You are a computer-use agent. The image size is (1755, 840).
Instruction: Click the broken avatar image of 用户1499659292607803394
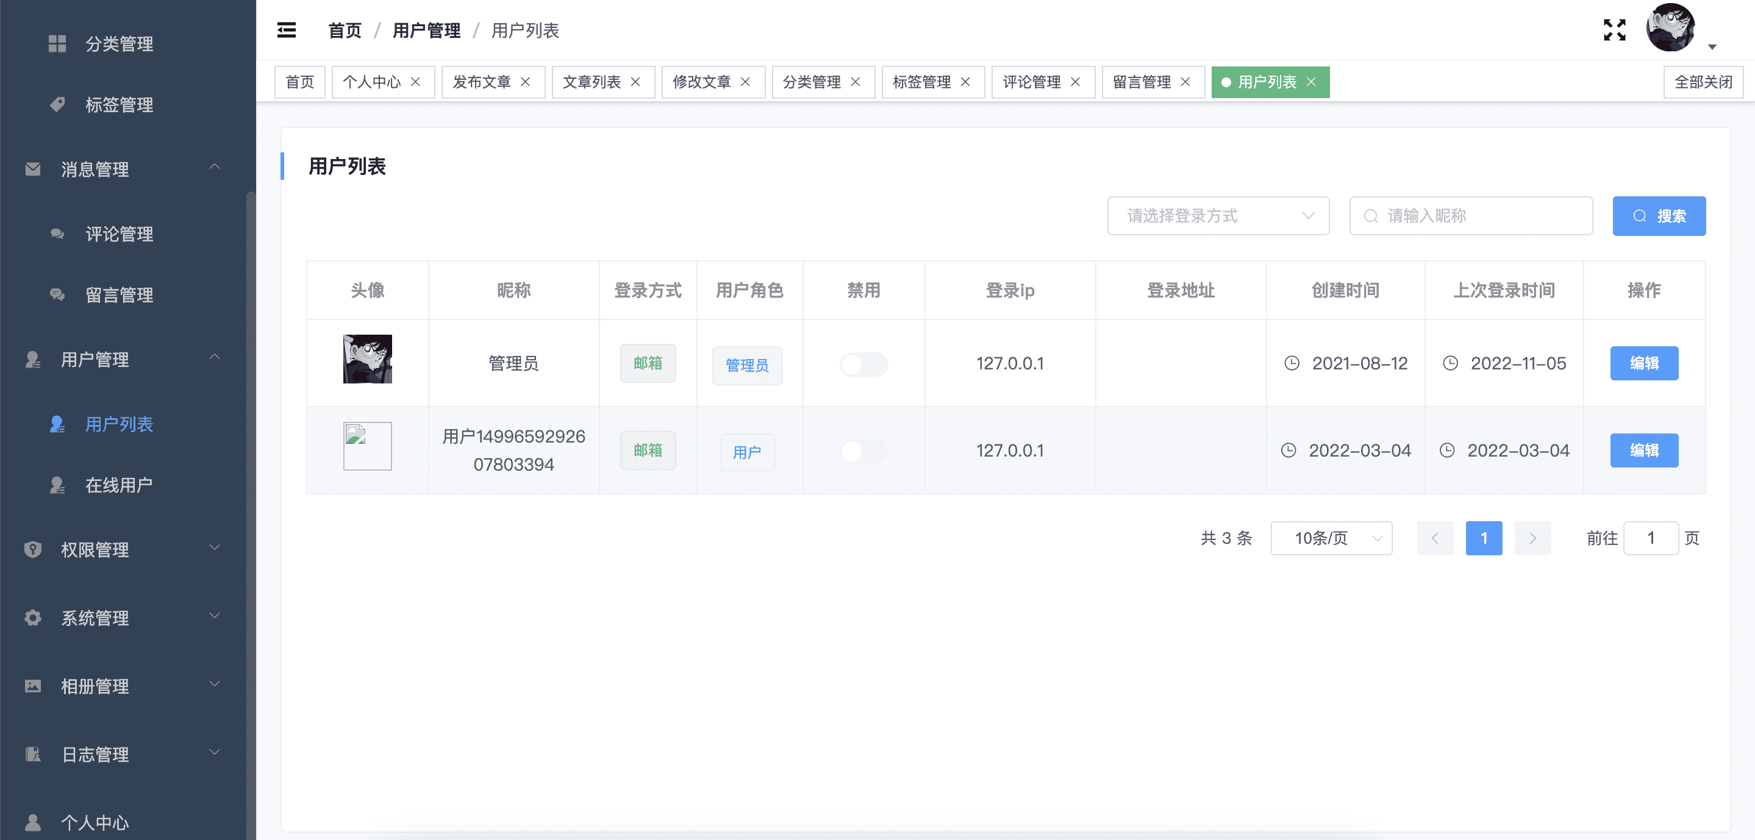point(367,446)
